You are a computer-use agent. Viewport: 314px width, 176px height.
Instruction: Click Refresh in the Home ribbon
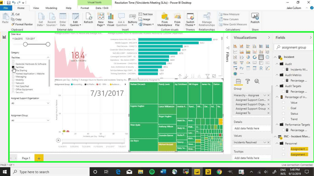[x=88, y=18]
